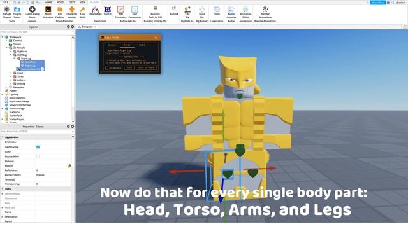Uncheck the CastShadow property checkbox

pyautogui.click(x=38, y=147)
